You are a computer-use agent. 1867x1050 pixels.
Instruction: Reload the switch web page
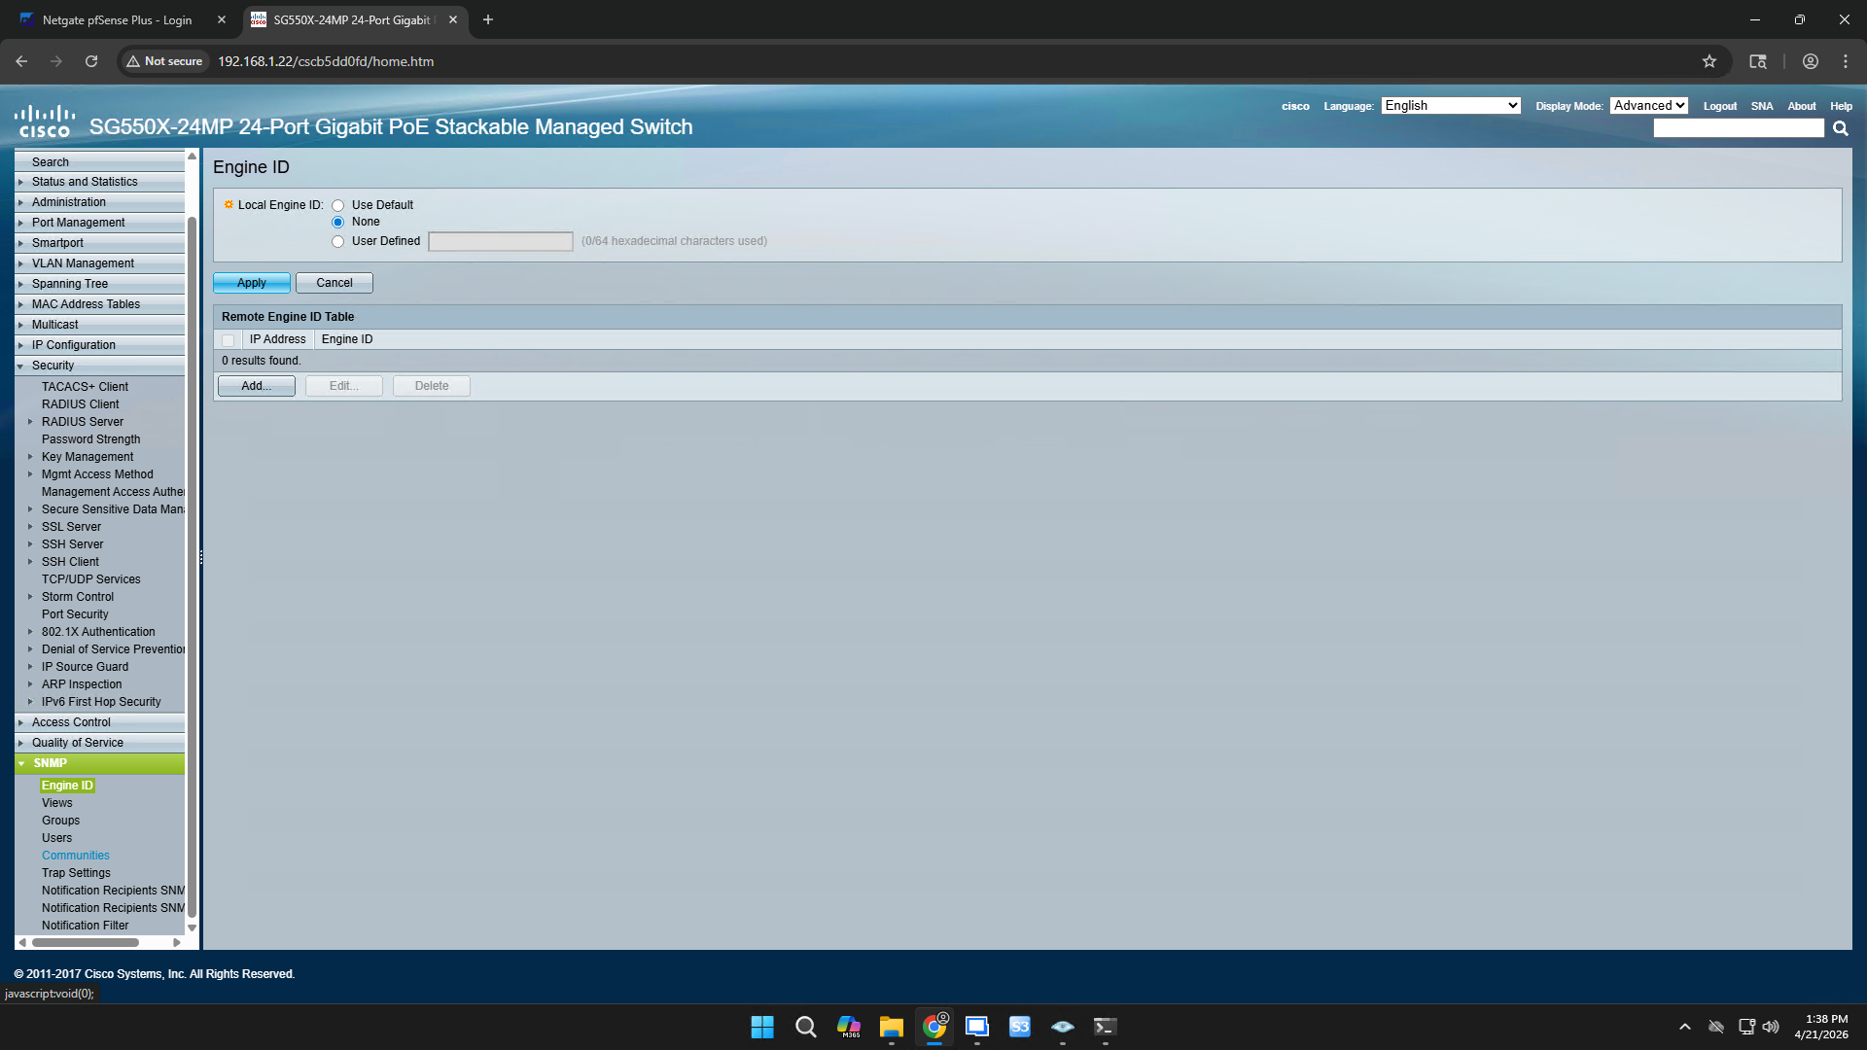coord(91,61)
